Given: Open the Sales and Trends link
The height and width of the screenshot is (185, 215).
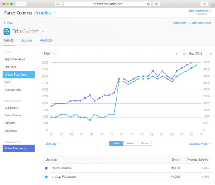Looking at the screenshot, I should click(201, 23).
